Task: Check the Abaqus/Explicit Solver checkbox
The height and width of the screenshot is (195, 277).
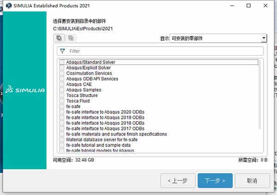Action: tap(62, 68)
